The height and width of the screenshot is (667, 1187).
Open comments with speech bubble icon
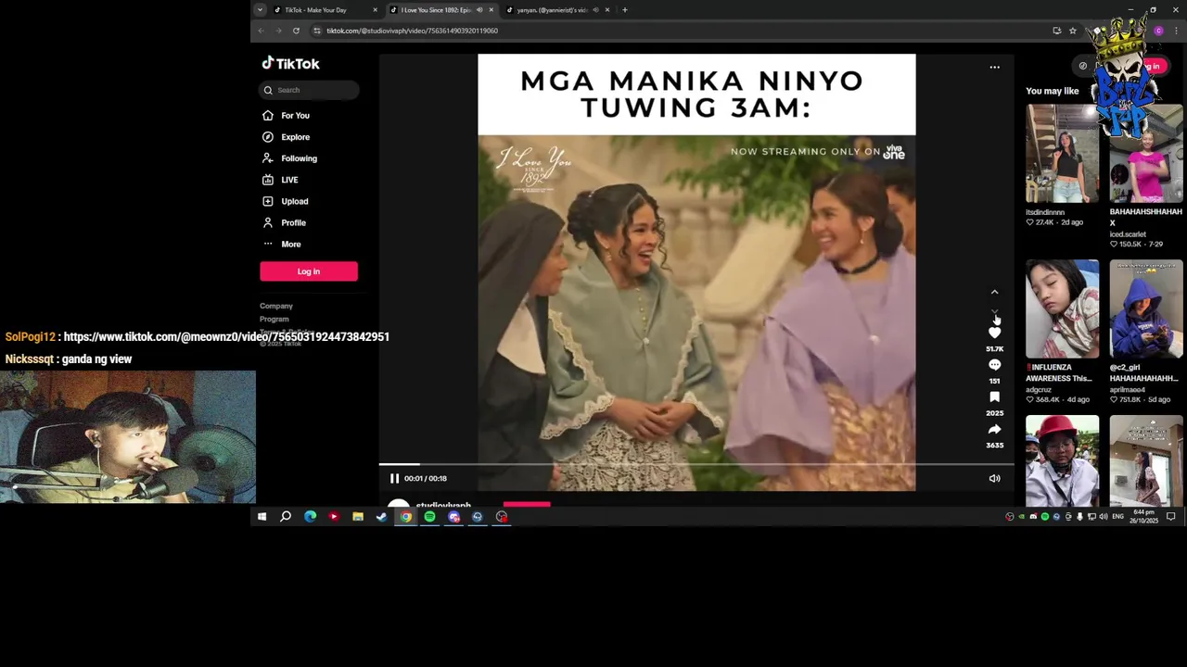[994, 365]
